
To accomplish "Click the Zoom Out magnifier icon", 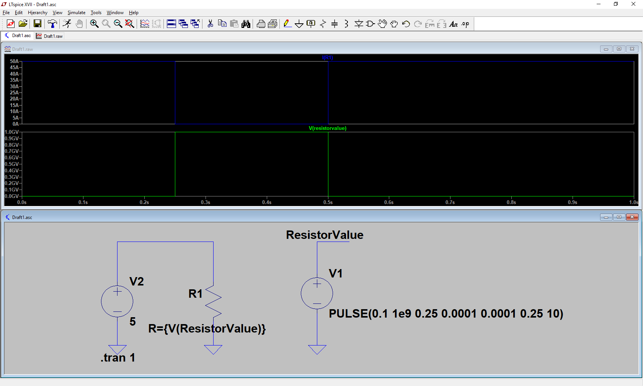I will 118,24.
